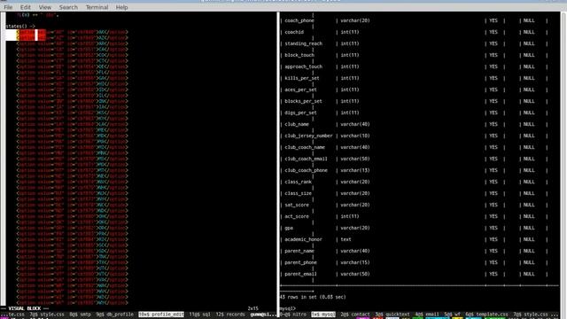Select the smtp window in left status bar

[81, 315]
